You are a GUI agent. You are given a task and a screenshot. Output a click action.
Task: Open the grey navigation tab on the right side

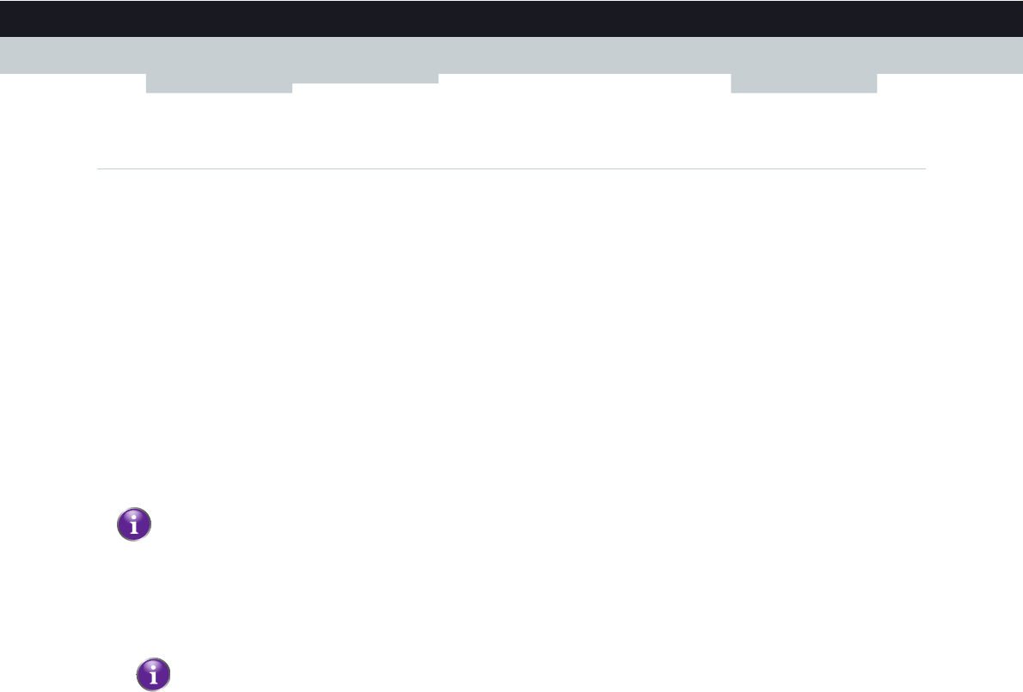[x=804, y=83]
